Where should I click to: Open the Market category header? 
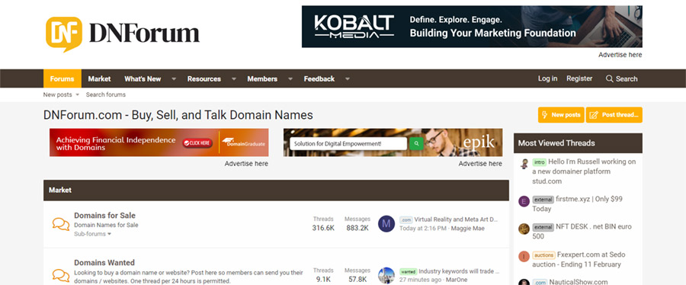(x=60, y=191)
